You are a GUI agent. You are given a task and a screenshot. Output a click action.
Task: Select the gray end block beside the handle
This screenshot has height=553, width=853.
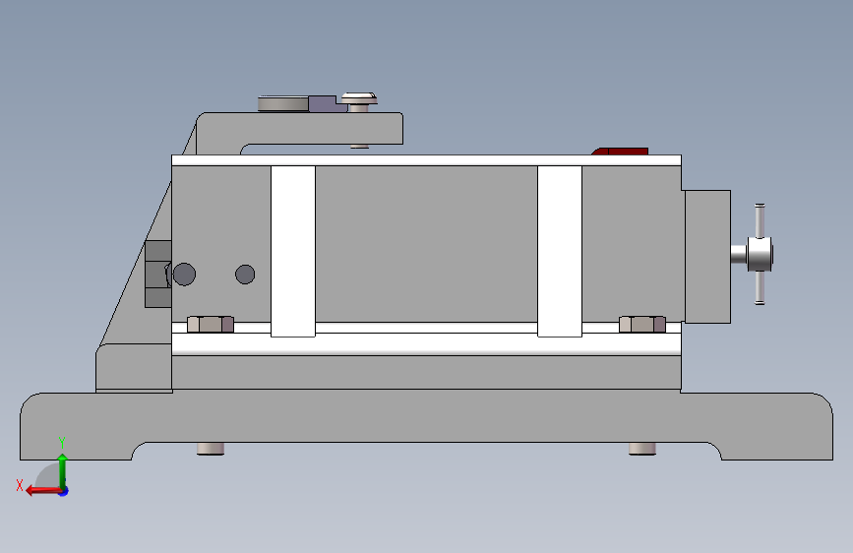(x=707, y=257)
